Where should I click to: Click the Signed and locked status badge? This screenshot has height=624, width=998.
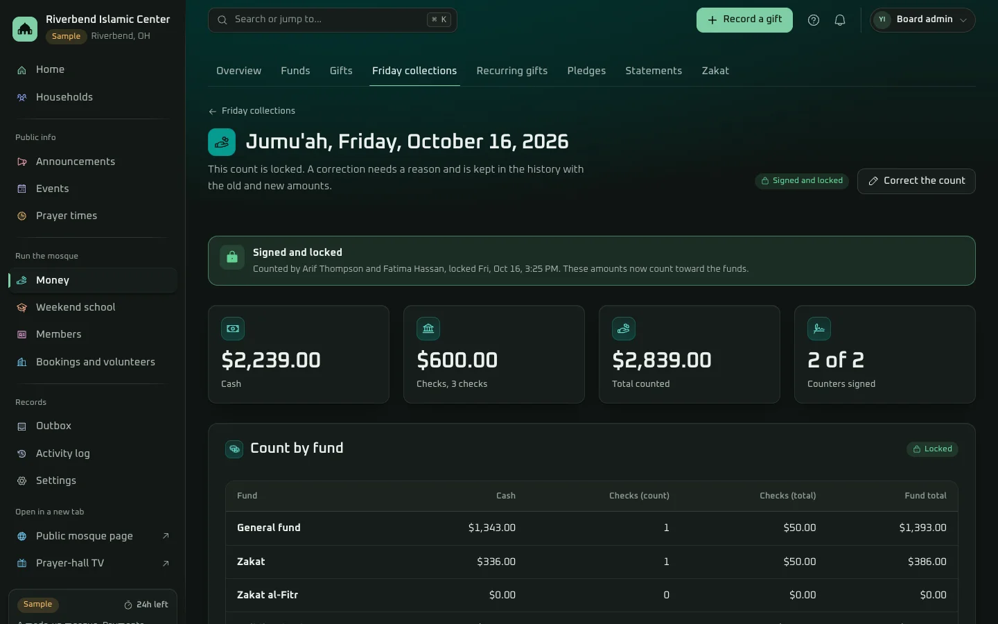point(802,181)
